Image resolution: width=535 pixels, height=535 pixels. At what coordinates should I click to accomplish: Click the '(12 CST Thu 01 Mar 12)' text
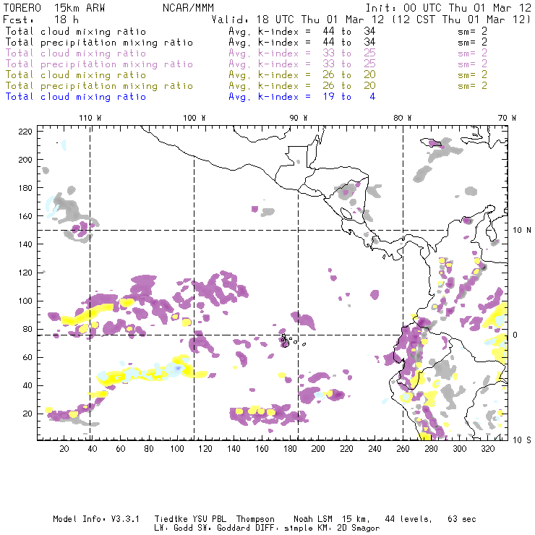click(x=461, y=20)
